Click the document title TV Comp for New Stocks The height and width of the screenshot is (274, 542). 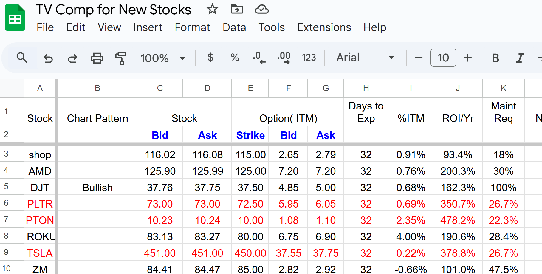coord(114,10)
